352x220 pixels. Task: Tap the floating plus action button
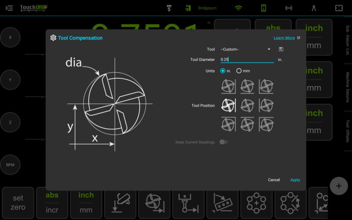click(339, 186)
